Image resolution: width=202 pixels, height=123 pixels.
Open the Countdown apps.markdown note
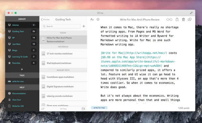coord(63,77)
